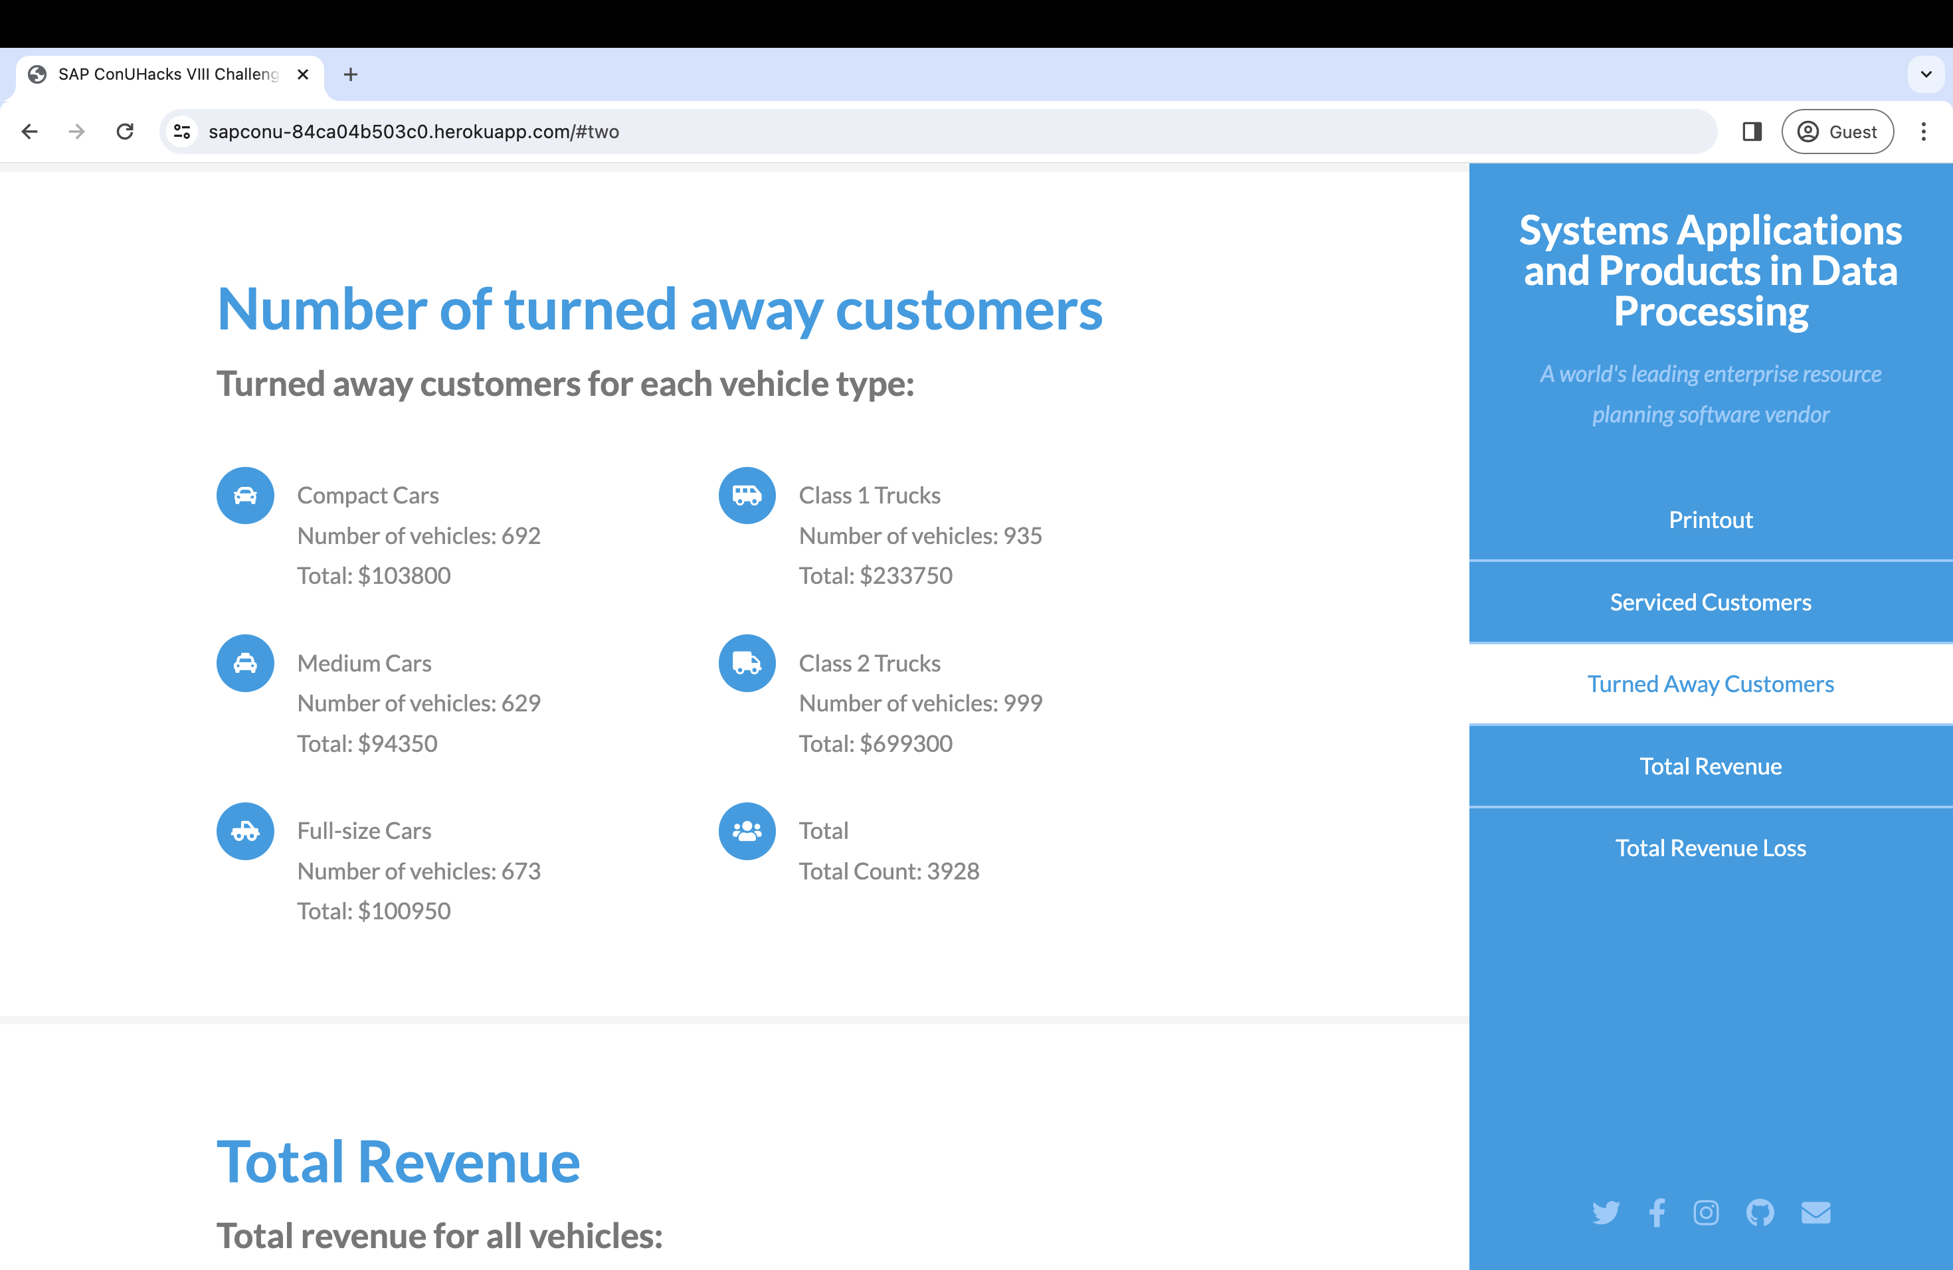Open the Twitter link in sidebar

[x=1605, y=1213]
